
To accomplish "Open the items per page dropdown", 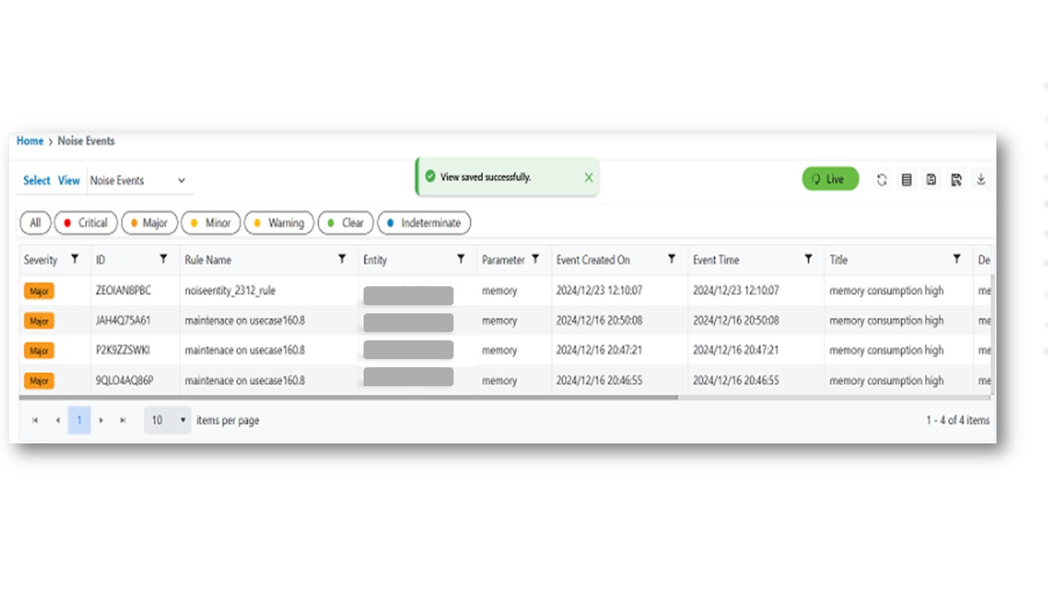I will point(168,420).
